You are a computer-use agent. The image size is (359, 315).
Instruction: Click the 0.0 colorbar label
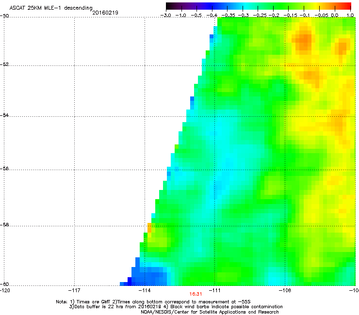335,16
